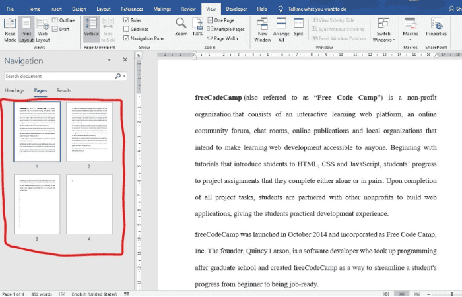Open the Layout ribbon tab

click(x=104, y=9)
